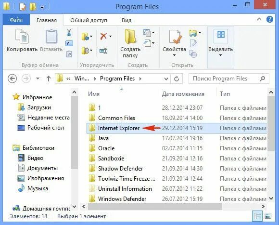Click the Win... breadcrumb segment
Screen dimensions: 279x225
(x=82, y=79)
